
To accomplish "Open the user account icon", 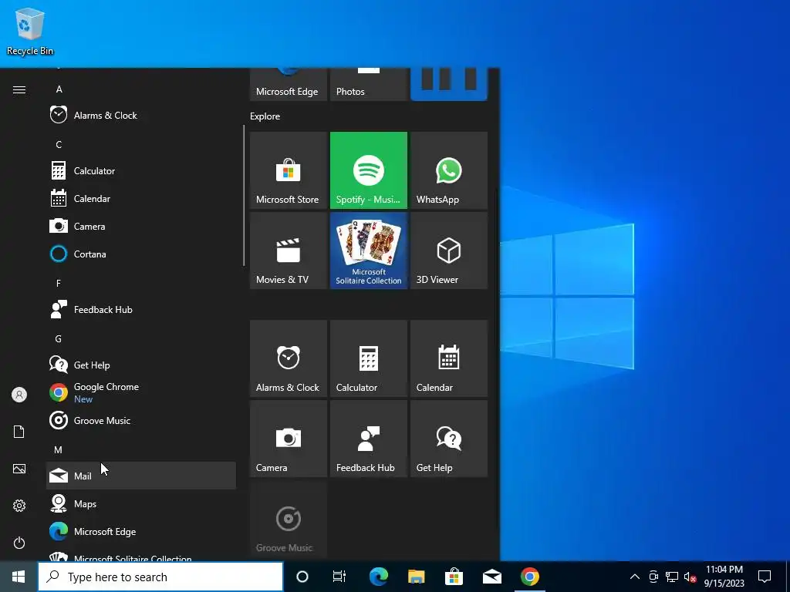I will coord(19,395).
